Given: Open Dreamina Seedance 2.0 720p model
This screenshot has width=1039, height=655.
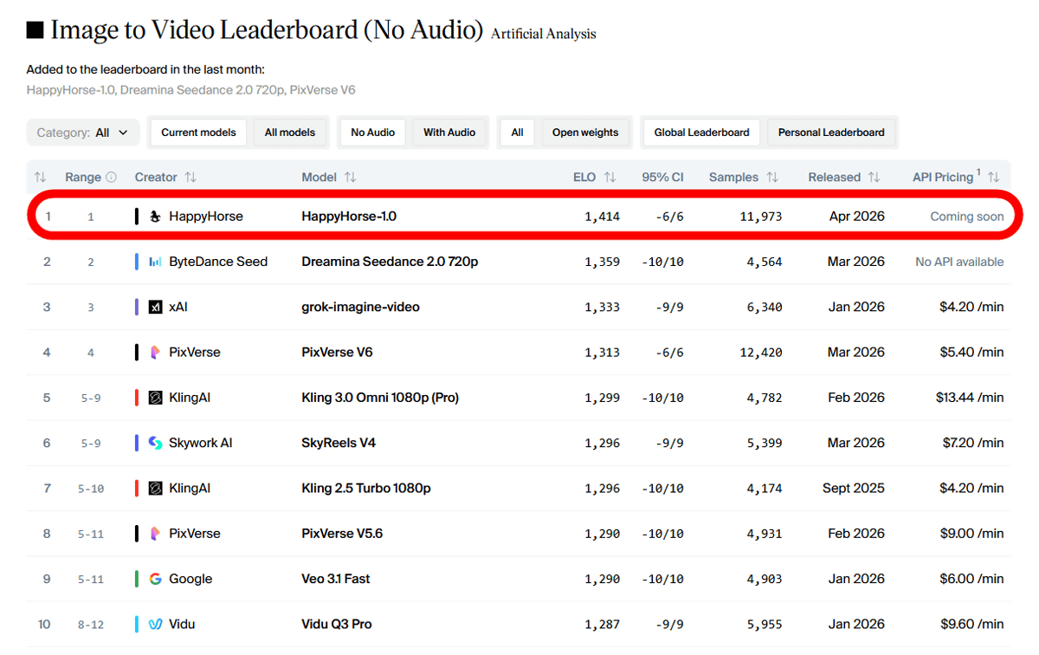Looking at the screenshot, I should pos(390,262).
